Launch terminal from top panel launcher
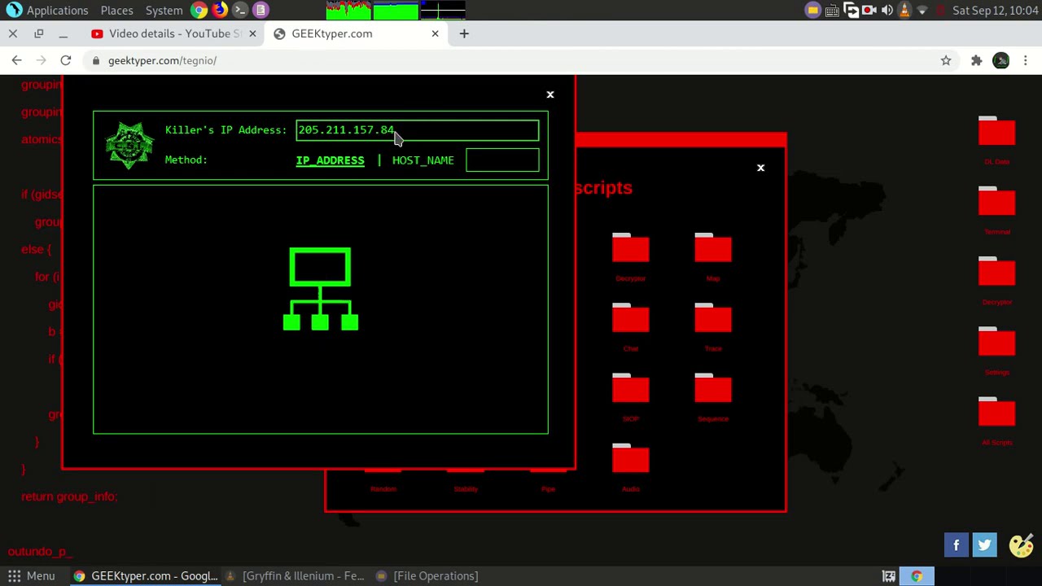Screen dimensions: 1042x586 tap(240, 10)
